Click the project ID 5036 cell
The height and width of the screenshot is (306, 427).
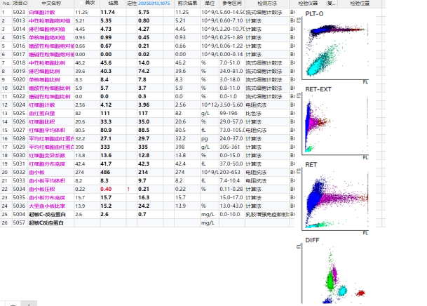tap(19, 206)
